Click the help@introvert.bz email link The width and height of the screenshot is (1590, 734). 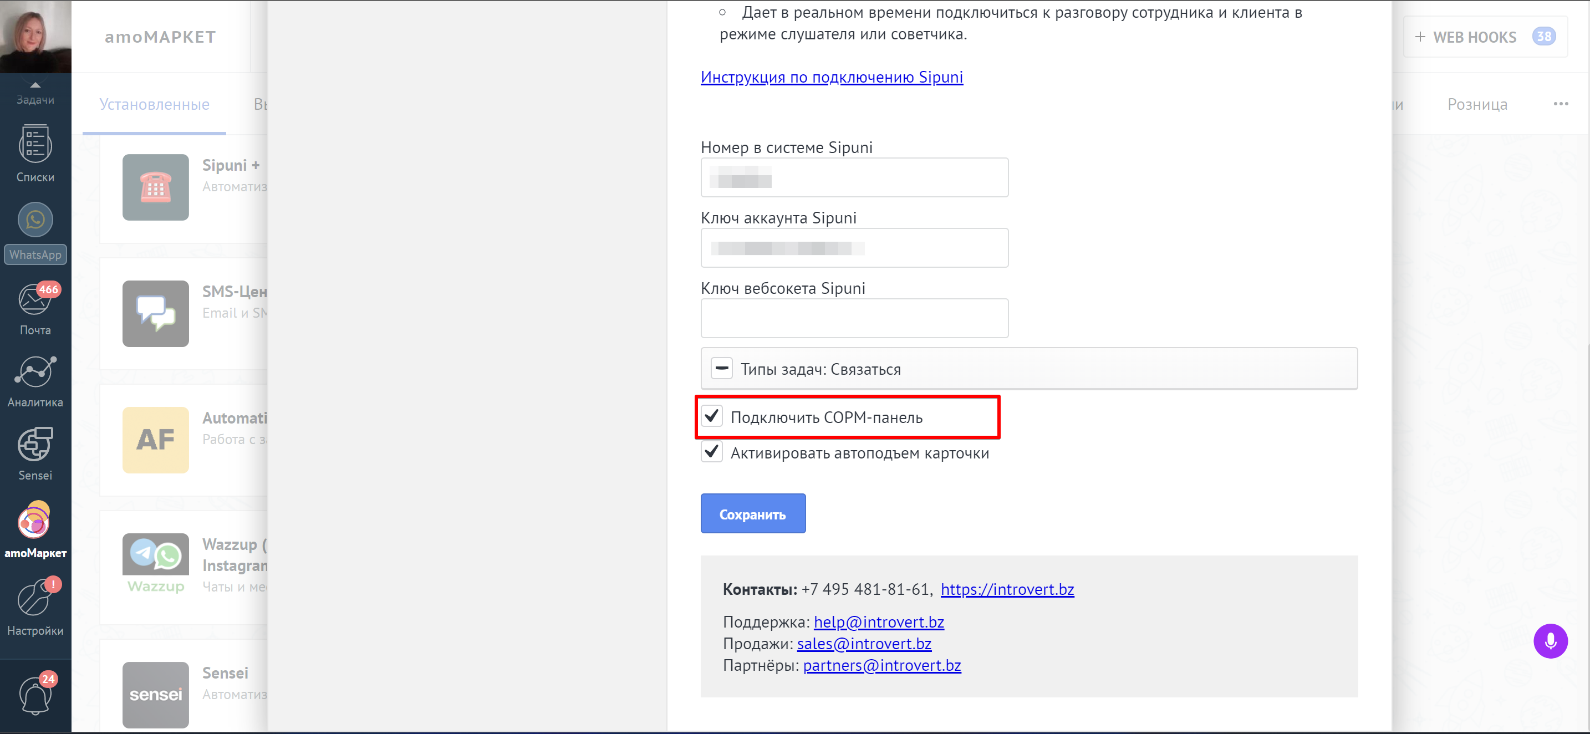click(x=878, y=622)
